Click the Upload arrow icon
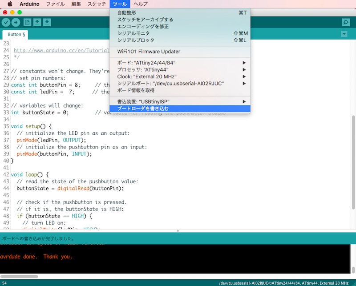 pos(16,22)
